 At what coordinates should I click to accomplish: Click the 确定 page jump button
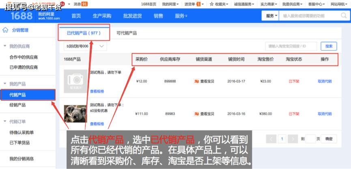click(x=329, y=139)
